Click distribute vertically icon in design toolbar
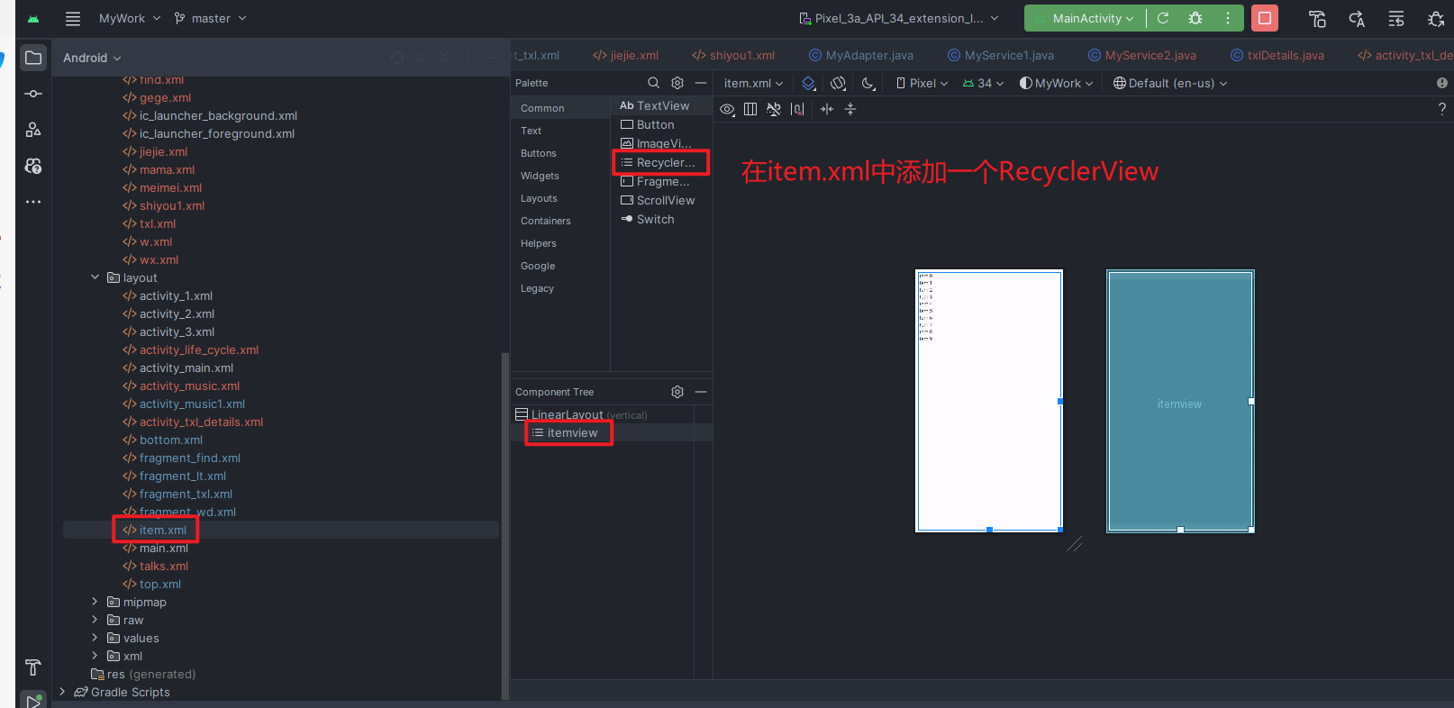Viewport: 1454px width, 708px height. coord(850,109)
